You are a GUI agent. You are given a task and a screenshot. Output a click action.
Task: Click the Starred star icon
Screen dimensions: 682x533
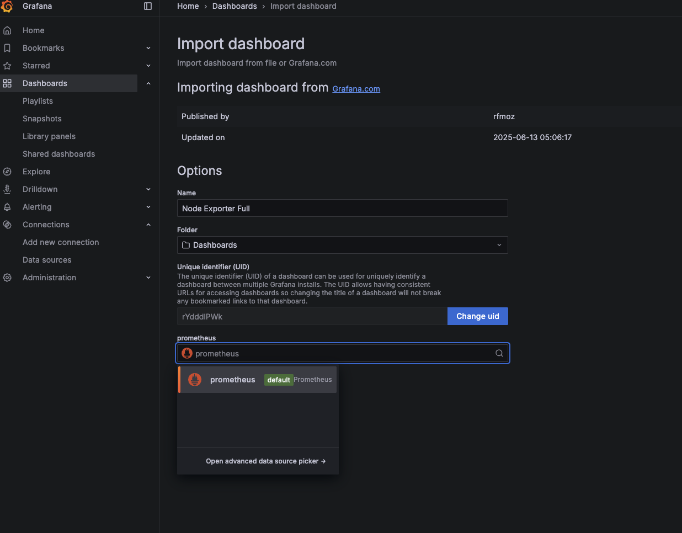(7, 66)
